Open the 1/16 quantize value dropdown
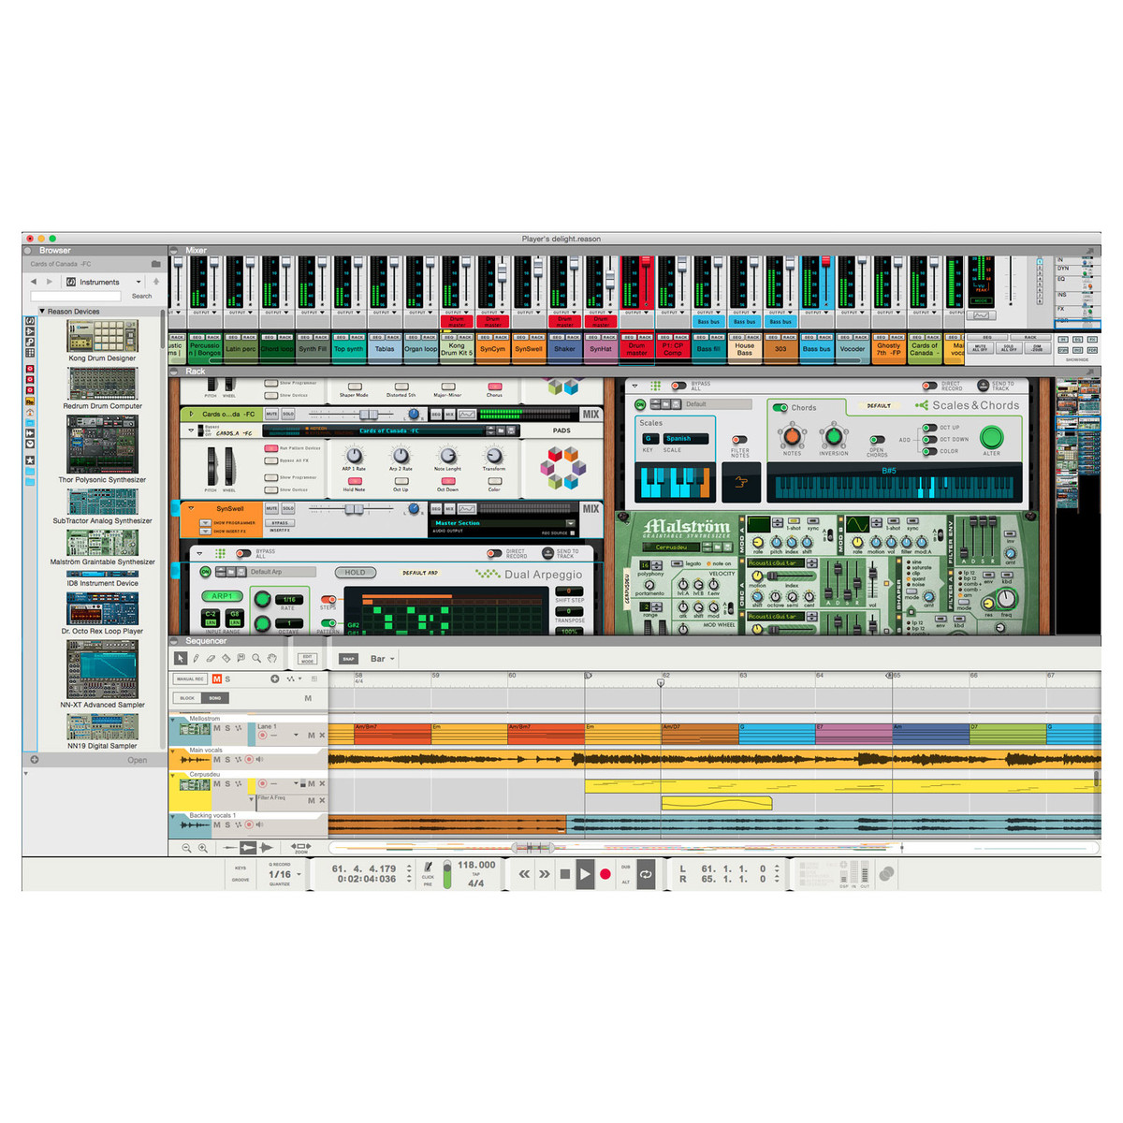 tap(284, 874)
